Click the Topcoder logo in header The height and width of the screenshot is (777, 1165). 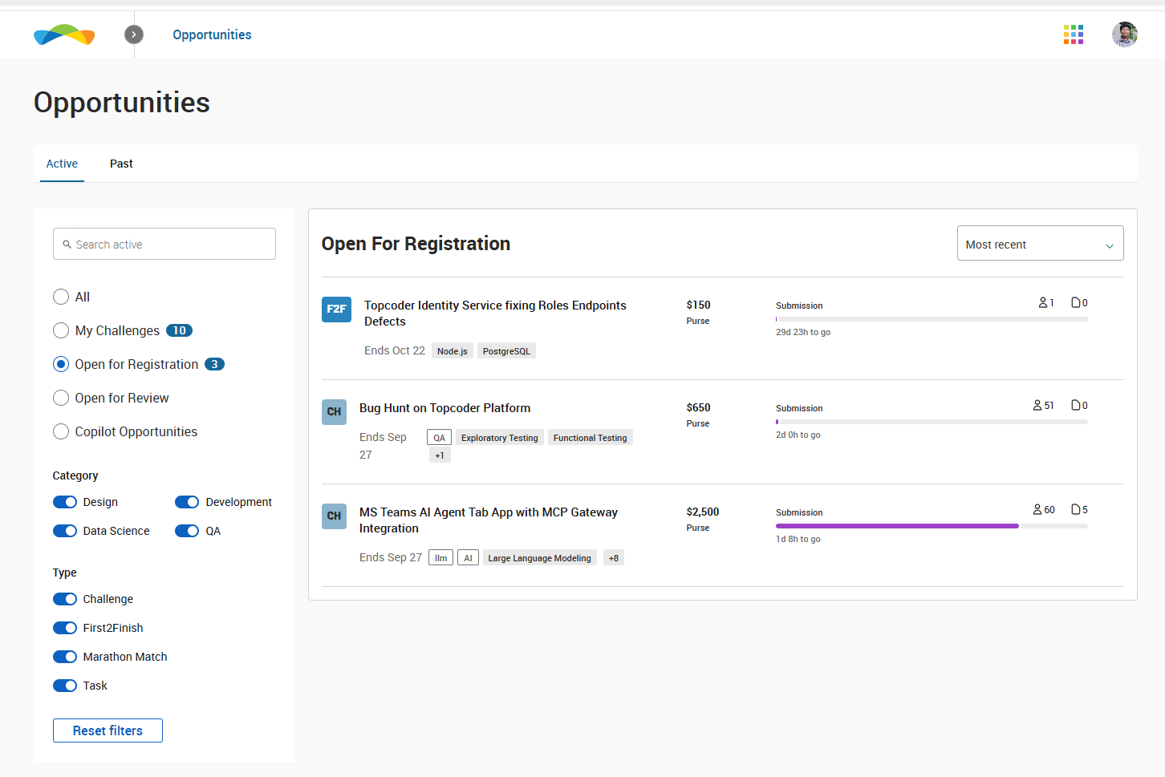coord(64,35)
